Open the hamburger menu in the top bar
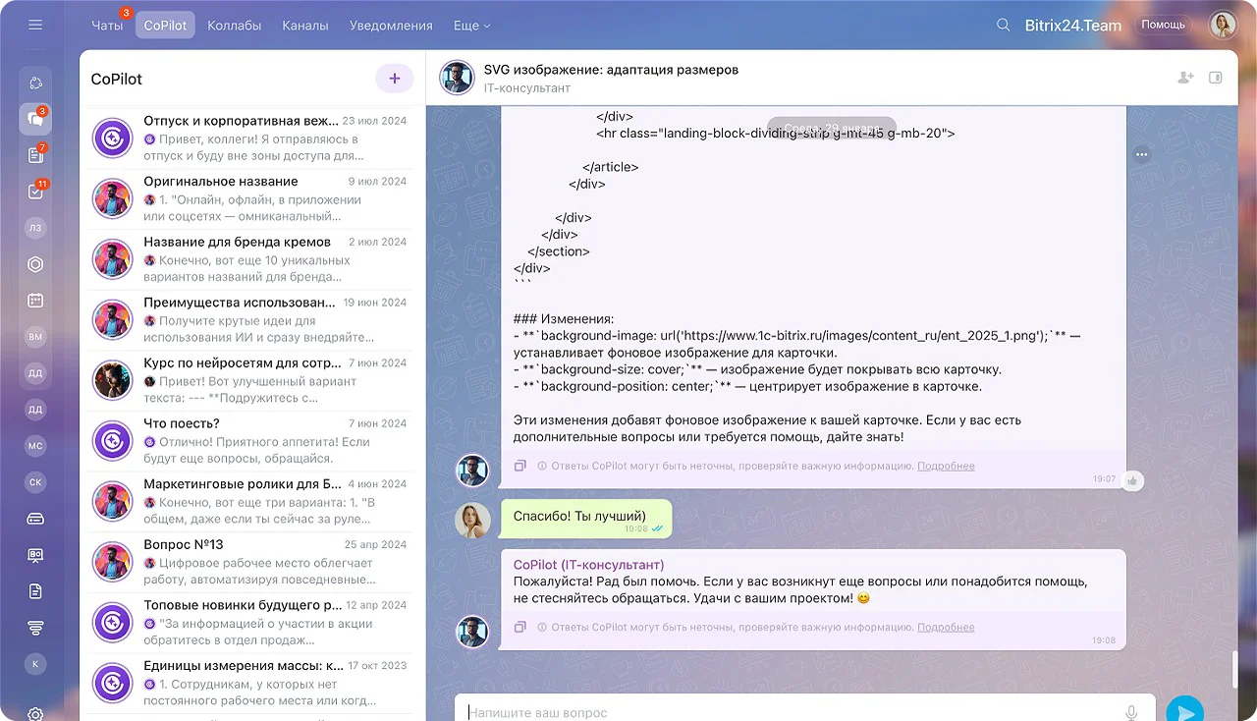Viewport: 1257px width, 721px height. point(35,25)
